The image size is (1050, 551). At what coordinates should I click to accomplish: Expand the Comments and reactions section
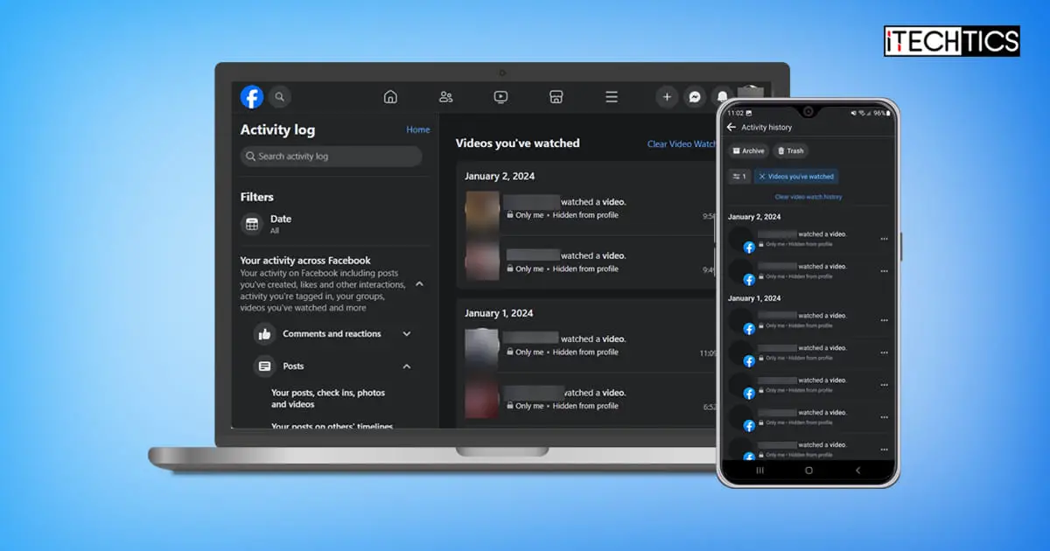tap(406, 334)
